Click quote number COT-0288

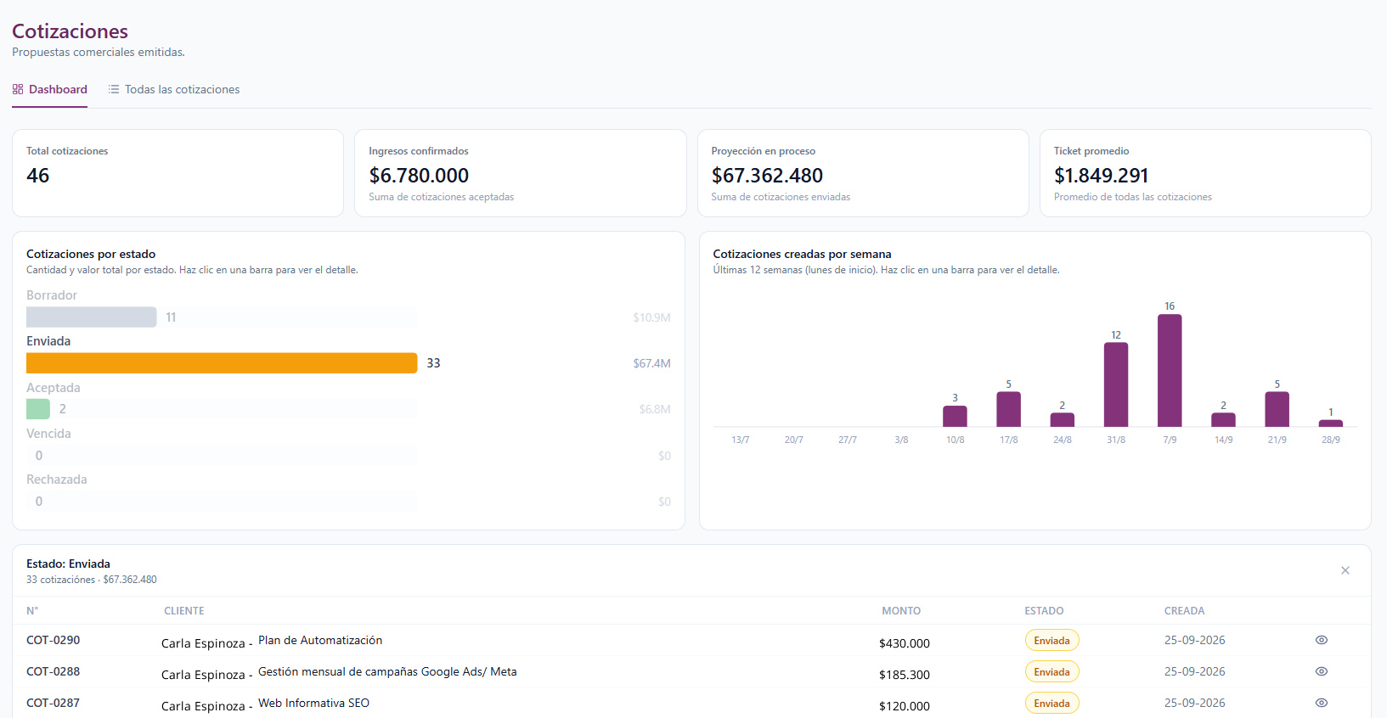coord(54,671)
